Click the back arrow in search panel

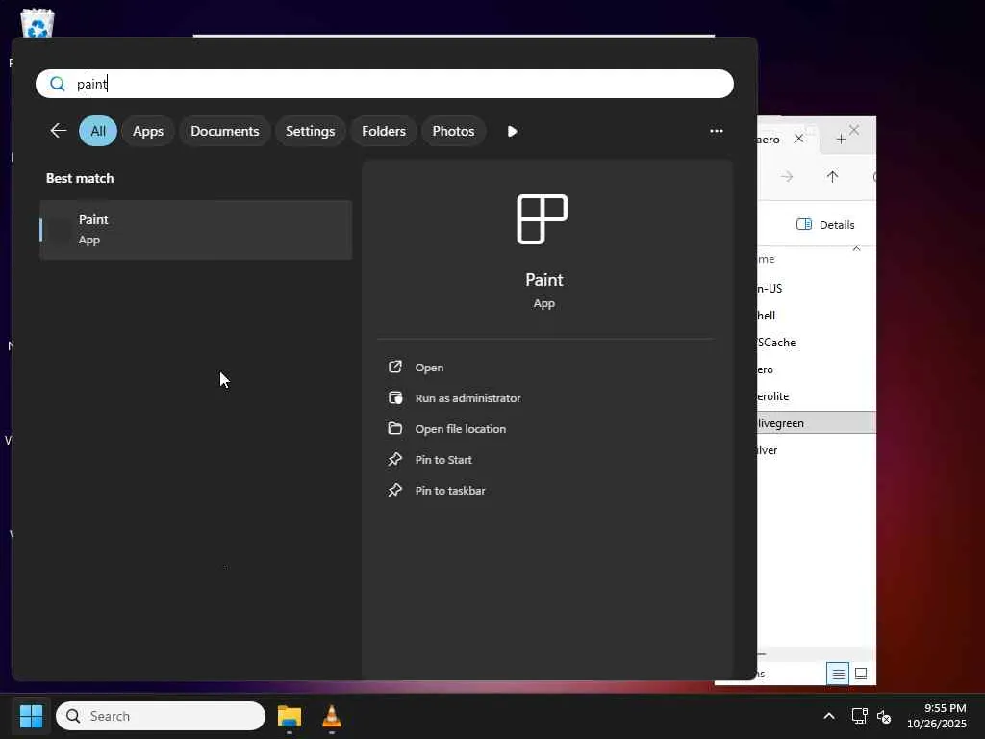[x=59, y=131]
